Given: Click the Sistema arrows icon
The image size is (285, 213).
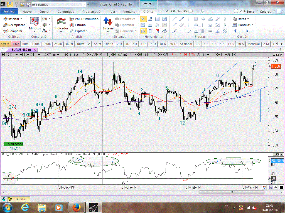Looking at the screenshot, I should [108, 22].
